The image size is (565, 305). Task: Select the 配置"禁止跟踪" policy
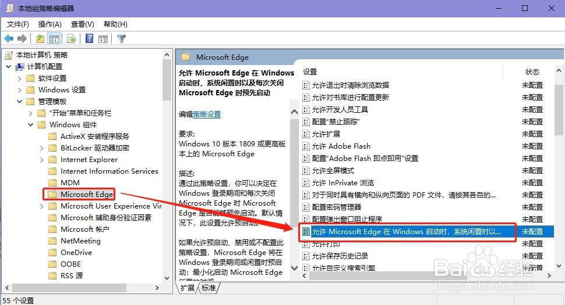(336, 122)
